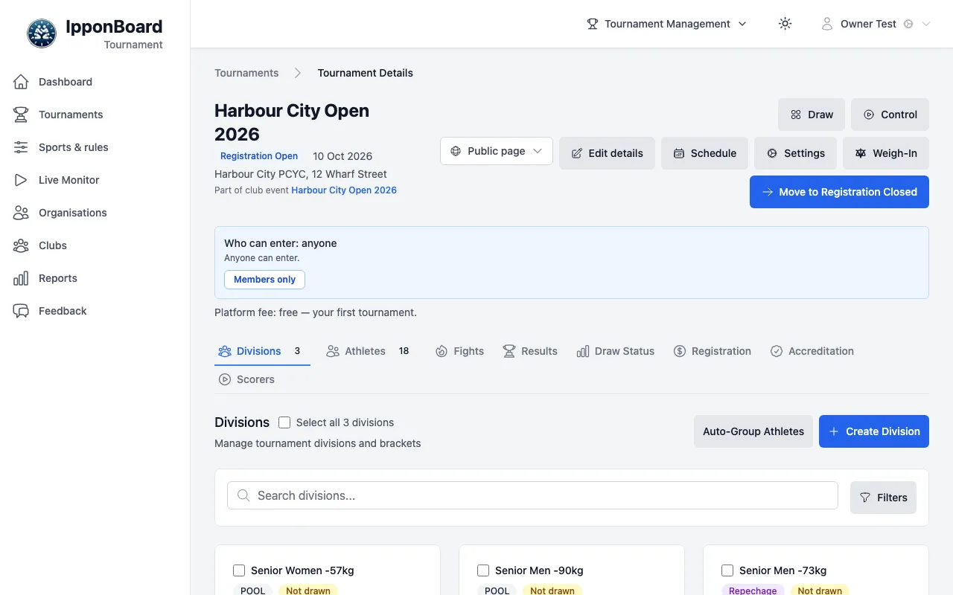The height and width of the screenshot is (595, 953).
Task: Click the user avatar icon in header
Action: (x=826, y=24)
